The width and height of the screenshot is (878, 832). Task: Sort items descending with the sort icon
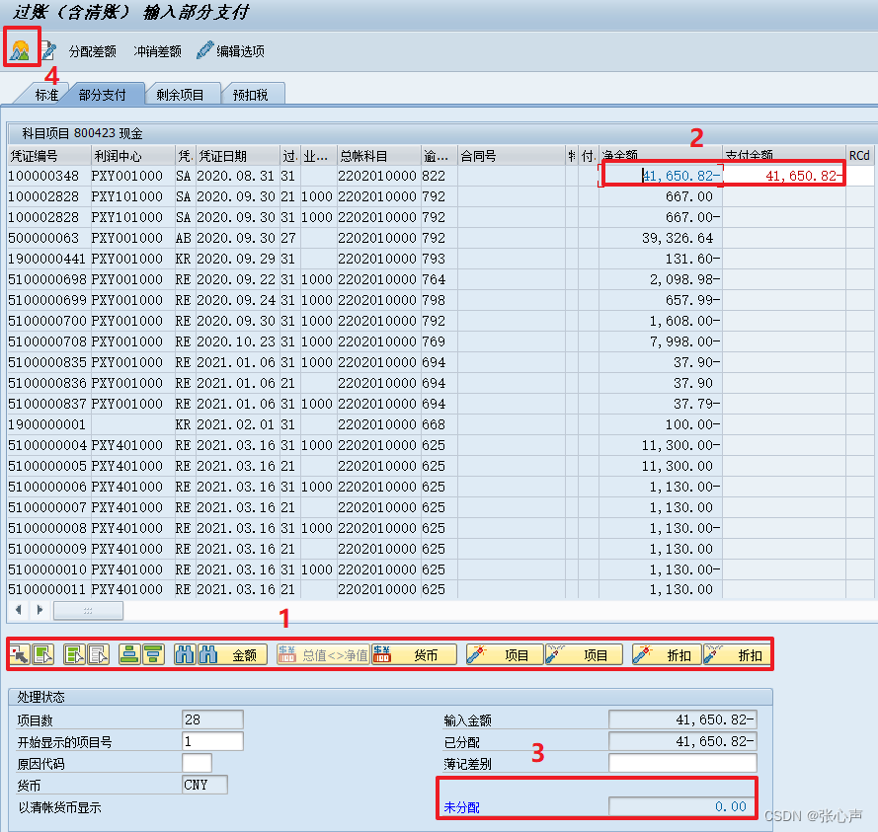tap(153, 654)
